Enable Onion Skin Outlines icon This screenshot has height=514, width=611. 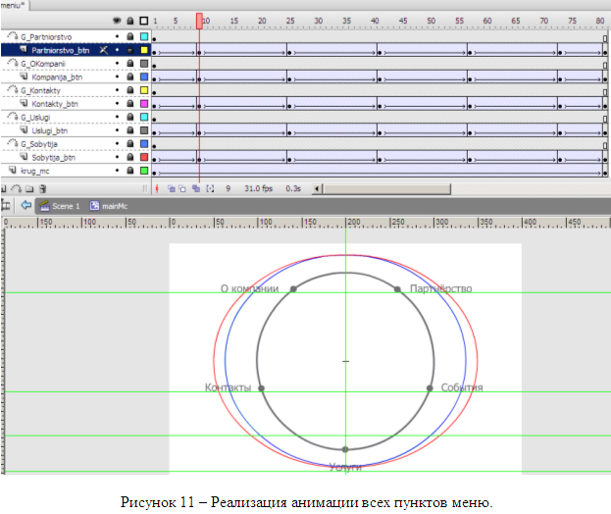(x=182, y=189)
